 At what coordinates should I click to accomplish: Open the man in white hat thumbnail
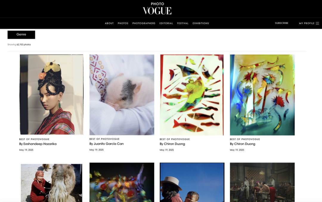coord(192,182)
